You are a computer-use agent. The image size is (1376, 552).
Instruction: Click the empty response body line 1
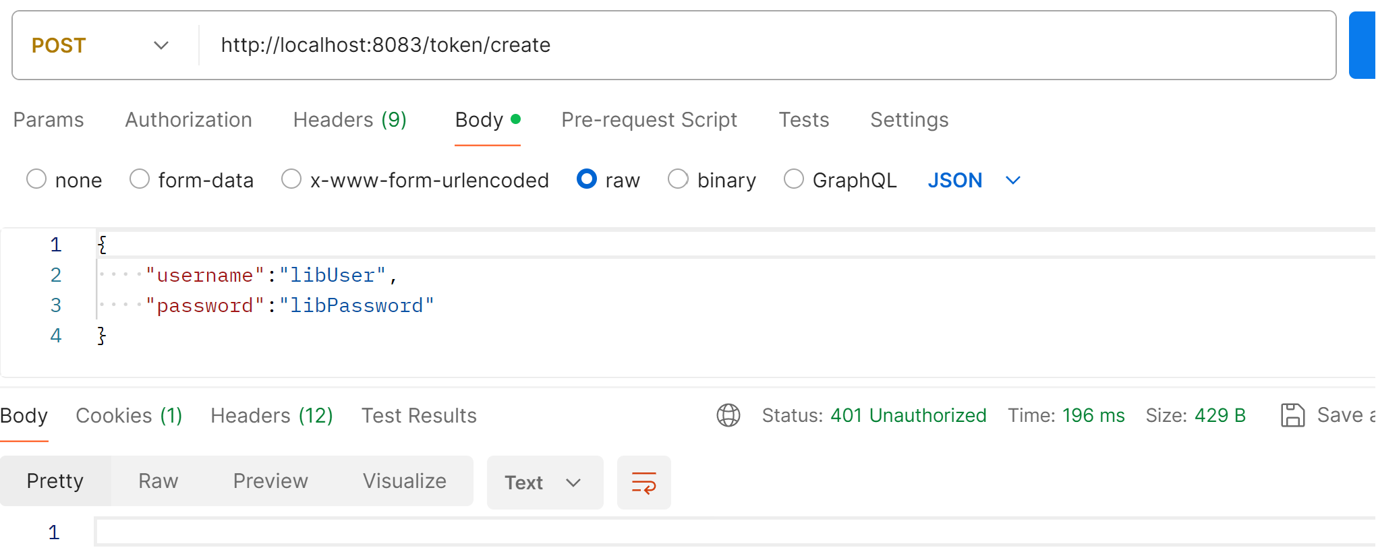click(x=735, y=532)
